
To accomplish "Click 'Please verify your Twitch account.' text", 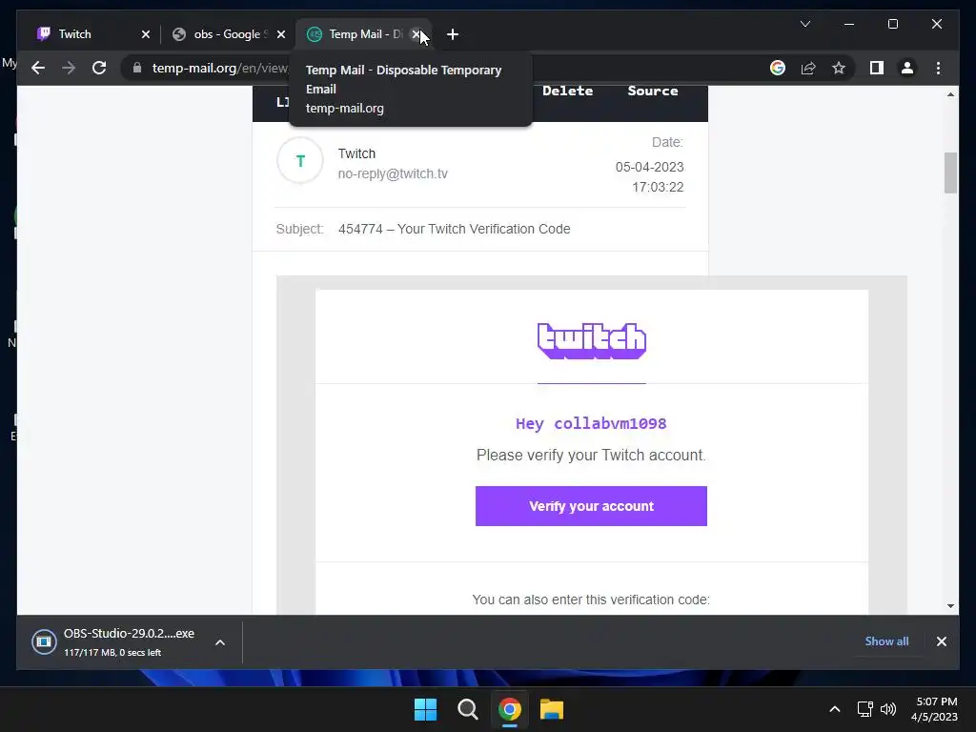I will [x=591, y=455].
